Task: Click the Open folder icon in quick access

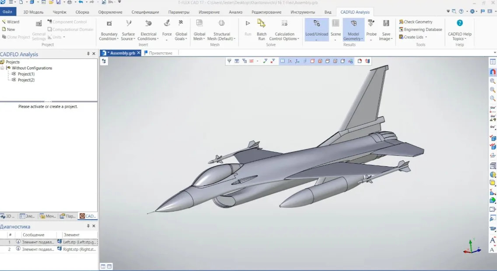Action: [51, 2]
